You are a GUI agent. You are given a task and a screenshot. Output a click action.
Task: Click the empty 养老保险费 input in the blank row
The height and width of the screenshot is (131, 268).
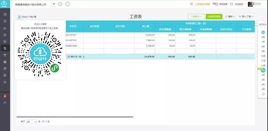[x=165, y=51]
